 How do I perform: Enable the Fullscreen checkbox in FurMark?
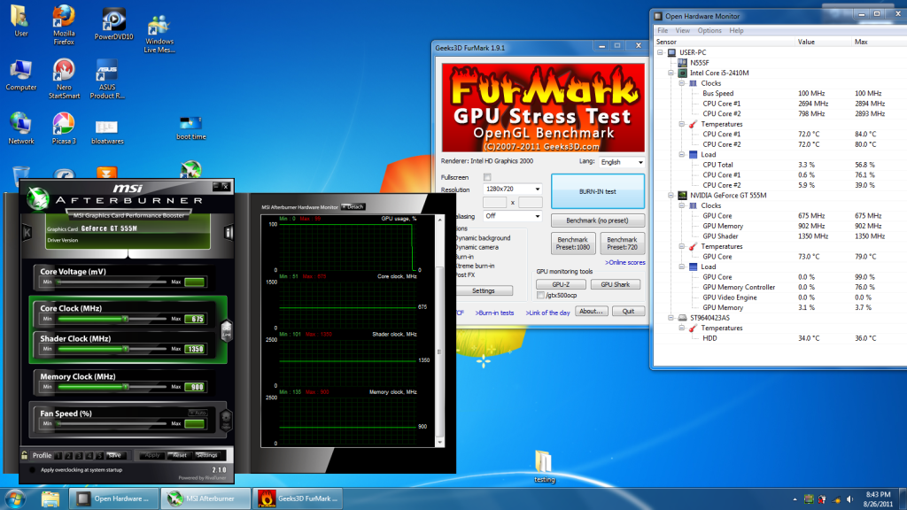[x=487, y=177]
